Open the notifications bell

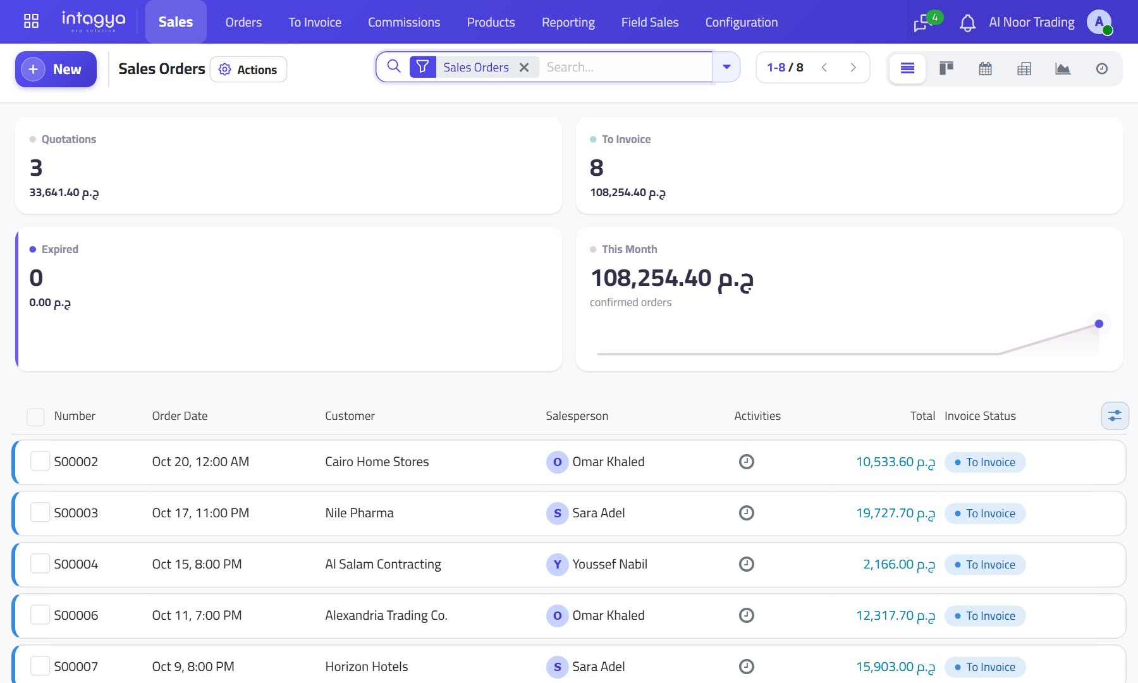pyautogui.click(x=967, y=23)
